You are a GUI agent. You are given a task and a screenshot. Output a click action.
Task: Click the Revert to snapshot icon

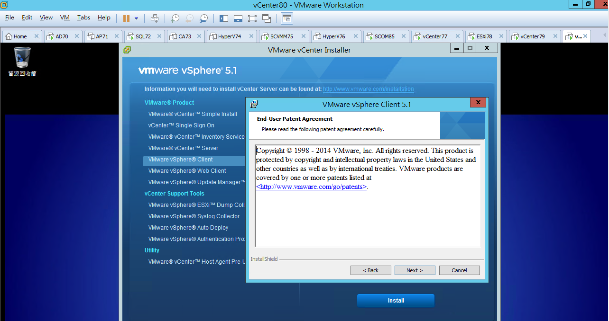(x=189, y=18)
